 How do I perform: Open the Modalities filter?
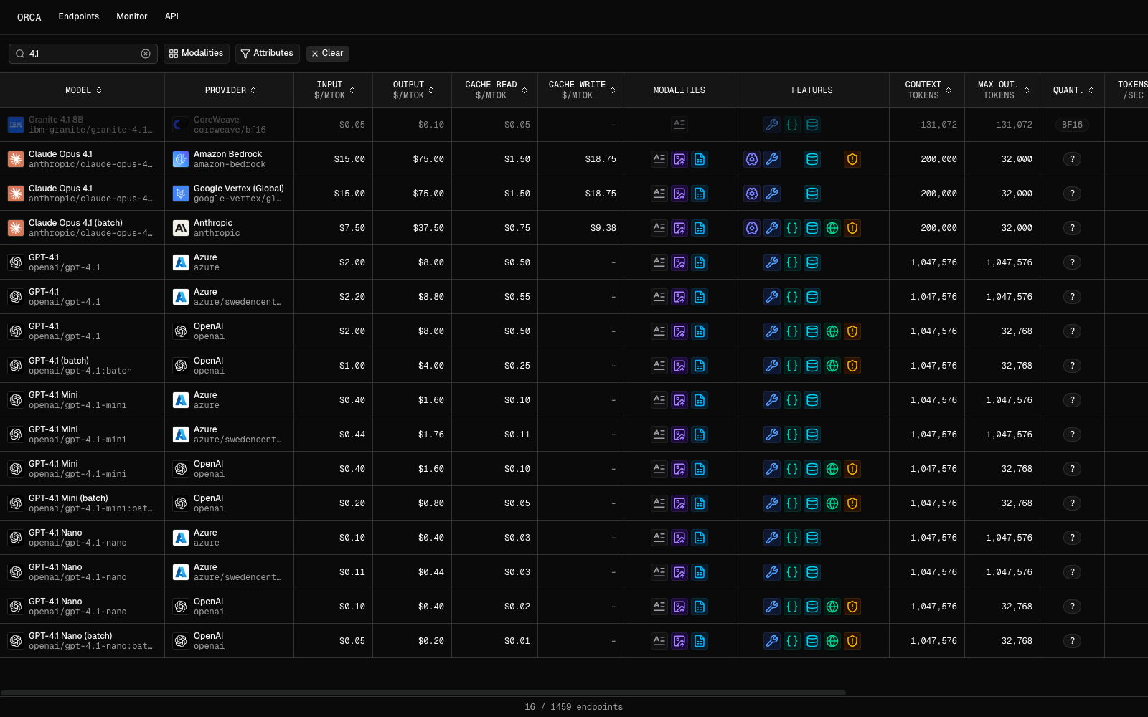coord(197,54)
